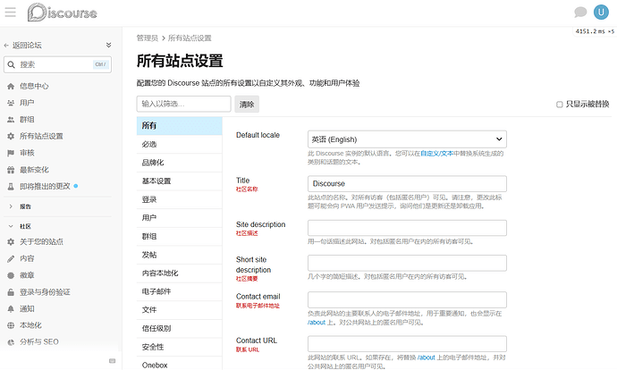Screen dimensions: 617x370
Task: Open the Default locale dropdown
Action: [407, 139]
